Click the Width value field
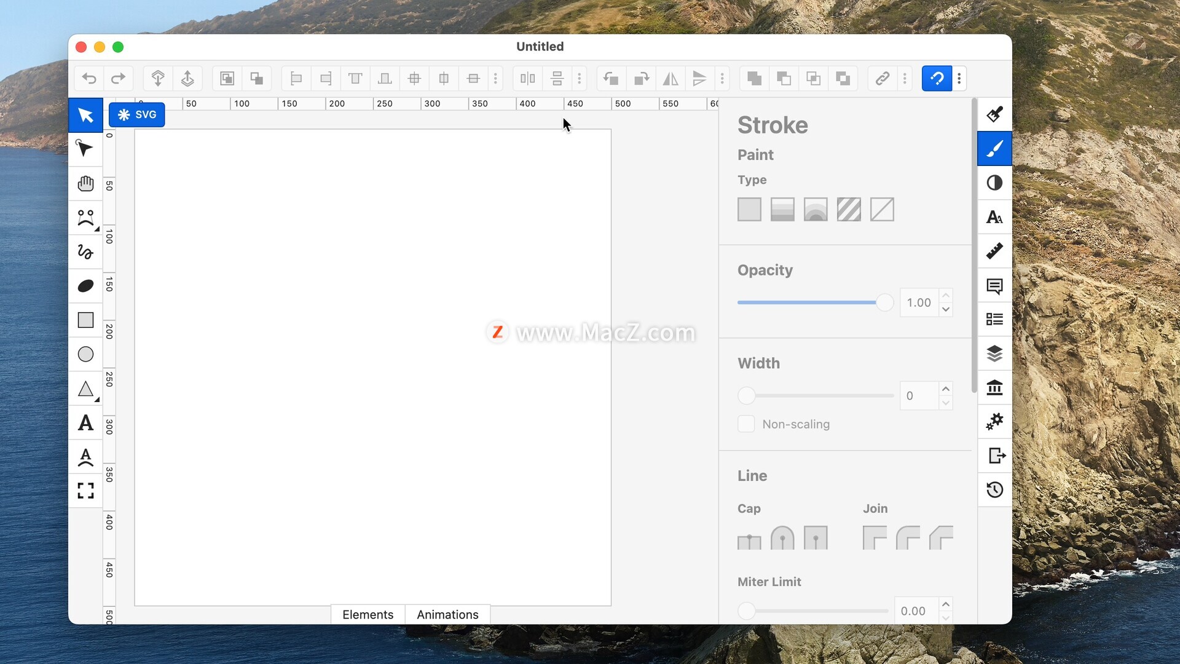This screenshot has width=1180, height=664. pyautogui.click(x=919, y=396)
